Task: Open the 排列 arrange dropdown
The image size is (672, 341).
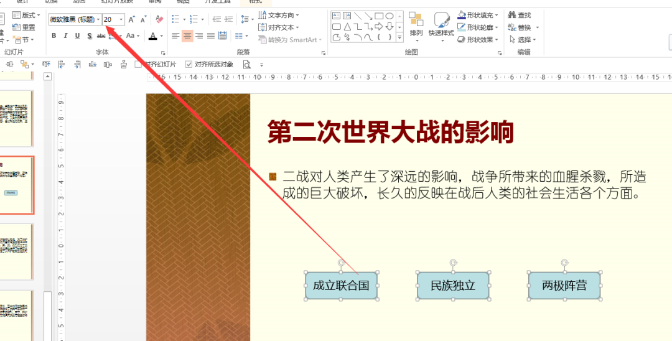Action: pyautogui.click(x=416, y=27)
